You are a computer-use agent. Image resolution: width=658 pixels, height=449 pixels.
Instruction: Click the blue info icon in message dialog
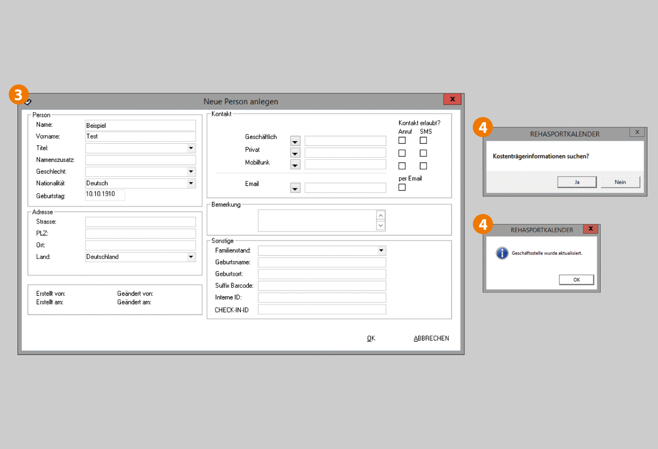pos(502,253)
